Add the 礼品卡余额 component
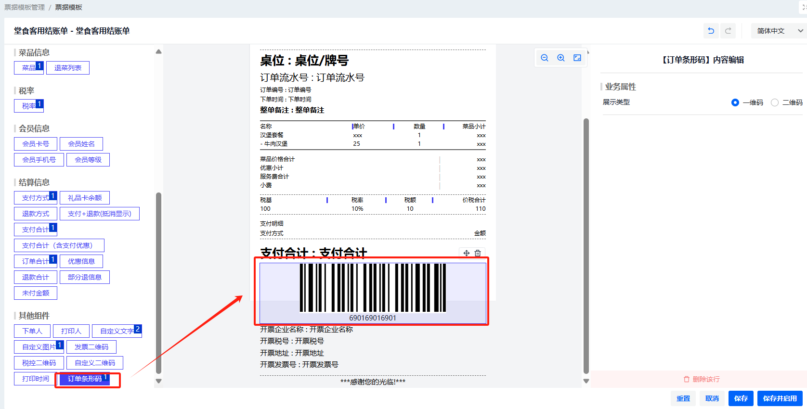The image size is (807, 409). 85,198
